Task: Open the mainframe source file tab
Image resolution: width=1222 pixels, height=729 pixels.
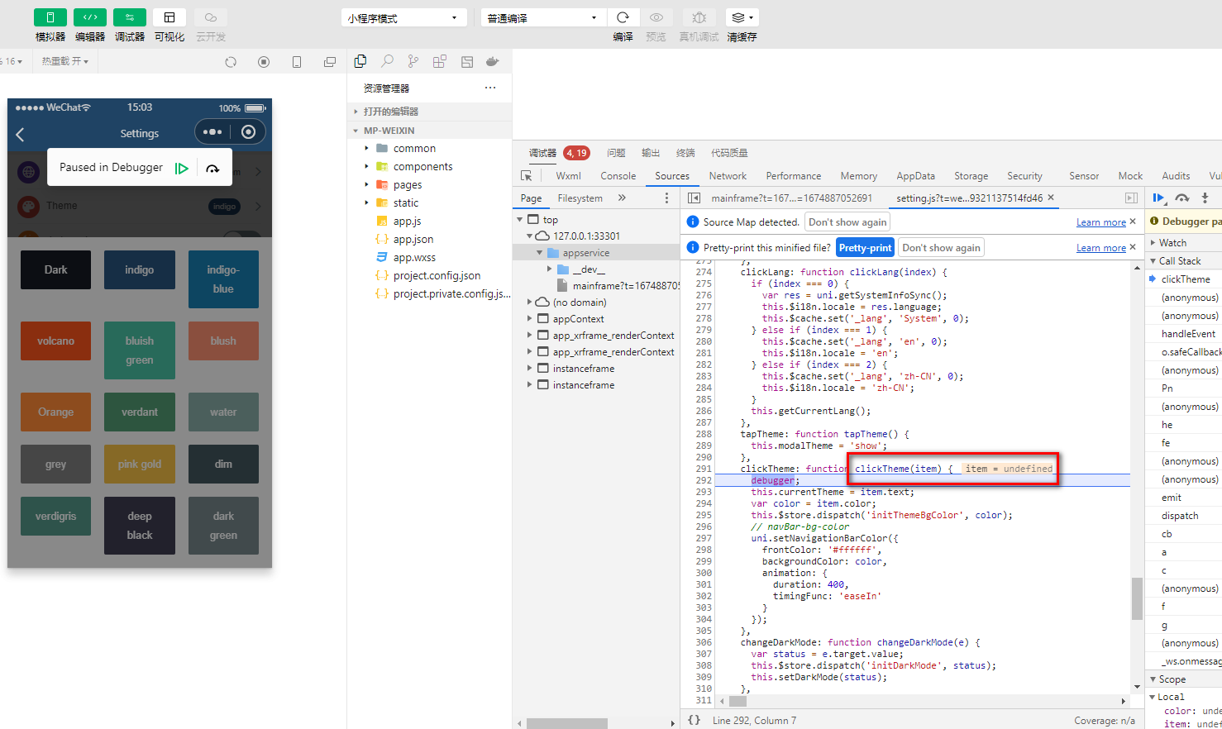Action: tap(791, 198)
